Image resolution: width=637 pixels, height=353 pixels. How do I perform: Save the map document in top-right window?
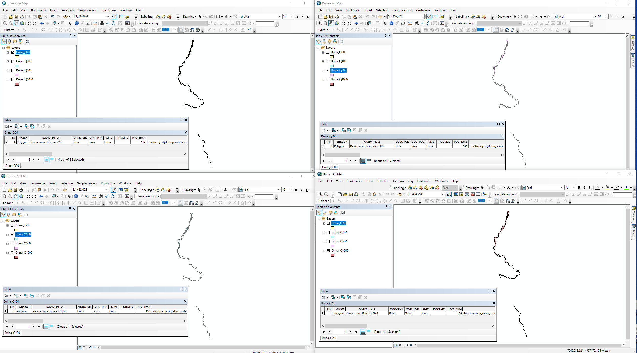pyautogui.click(x=331, y=17)
